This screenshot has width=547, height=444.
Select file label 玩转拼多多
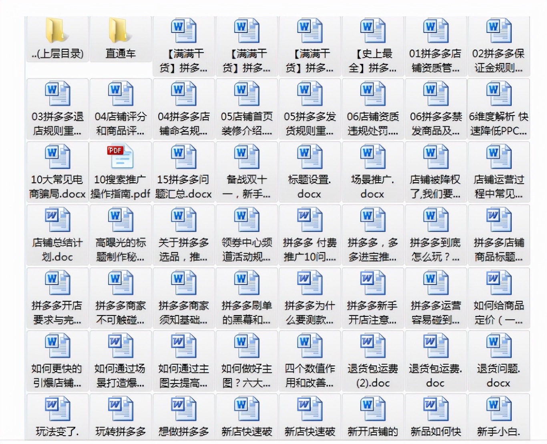121,432
